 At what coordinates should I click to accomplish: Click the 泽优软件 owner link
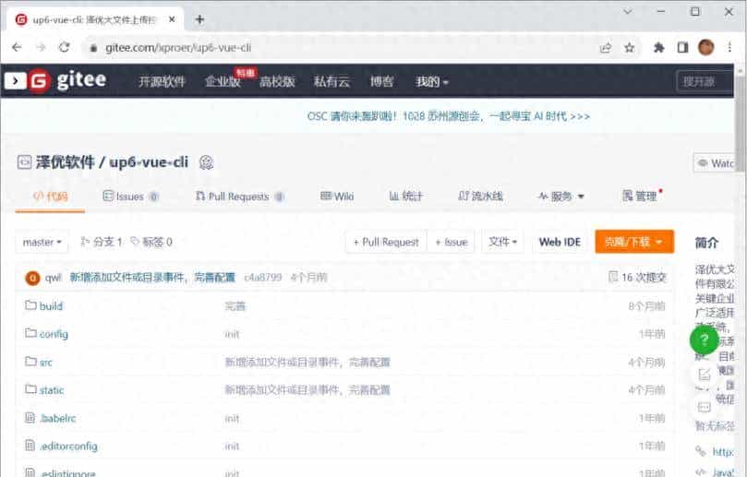[x=66, y=162]
